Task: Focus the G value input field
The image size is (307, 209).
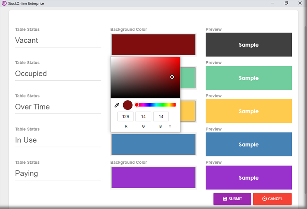Action: pyautogui.click(x=143, y=117)
